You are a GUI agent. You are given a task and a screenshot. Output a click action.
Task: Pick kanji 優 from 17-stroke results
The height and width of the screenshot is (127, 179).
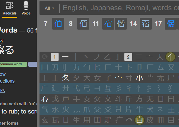[171, 24]
